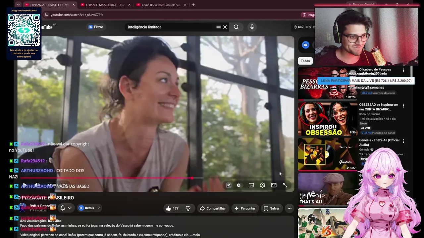Open the 'PESSOAS BIZARRAS' video thumbnail

click(327, 84)
